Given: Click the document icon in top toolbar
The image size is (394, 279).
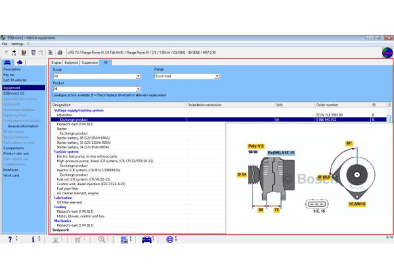Looking at the screenshot, I should point(51,52).
